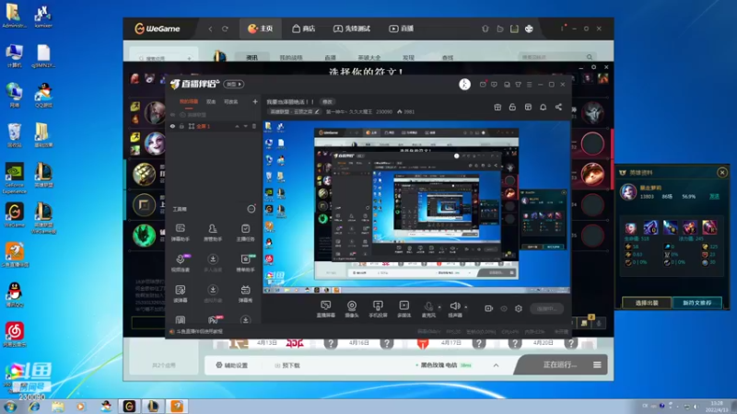This screenshot has width=737, height=414.
Task: Open WeGame 直播 tab
Action: 401,29
